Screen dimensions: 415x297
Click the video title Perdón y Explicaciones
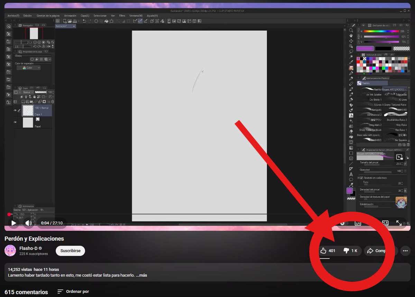tap(34, 239)
